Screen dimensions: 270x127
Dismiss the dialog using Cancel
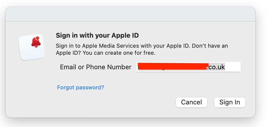191,102
